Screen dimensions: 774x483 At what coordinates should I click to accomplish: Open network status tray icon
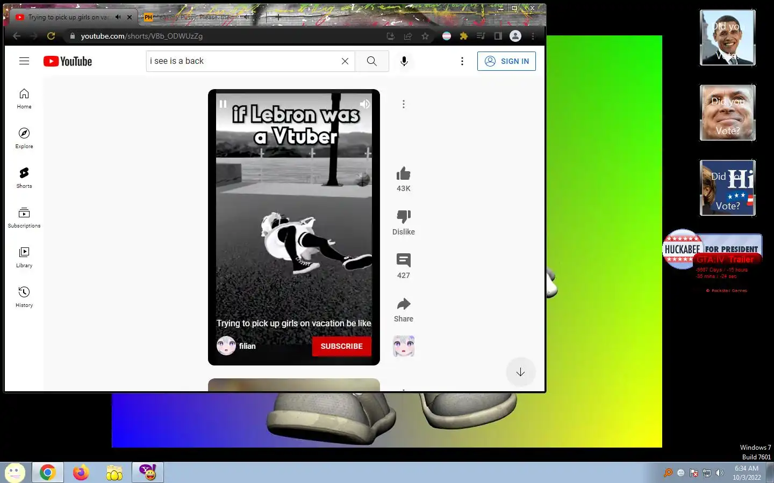coord(707,473)
